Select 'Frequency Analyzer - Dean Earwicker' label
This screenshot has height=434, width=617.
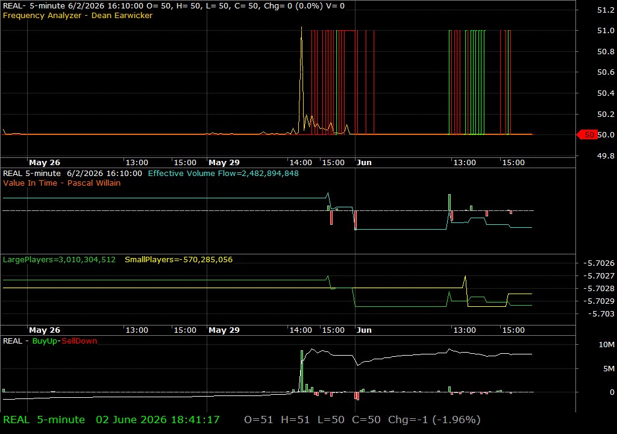coord(78,15)
